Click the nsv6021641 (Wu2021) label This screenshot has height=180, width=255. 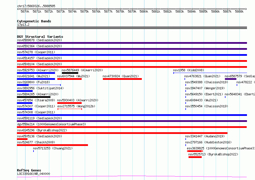pyautogui.click(x=34, y=76)
